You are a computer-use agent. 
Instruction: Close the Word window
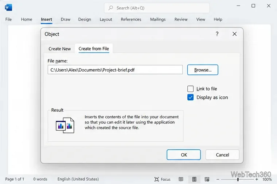[x=269, y=6]
